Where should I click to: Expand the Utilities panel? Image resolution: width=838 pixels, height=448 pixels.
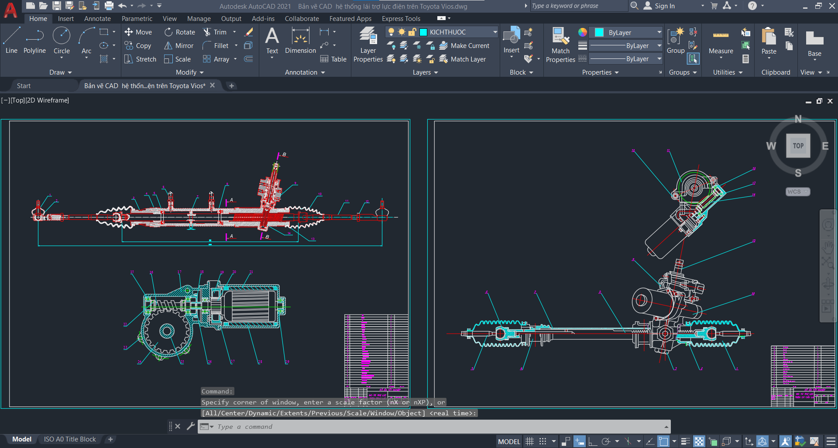(x=728, y=72)
